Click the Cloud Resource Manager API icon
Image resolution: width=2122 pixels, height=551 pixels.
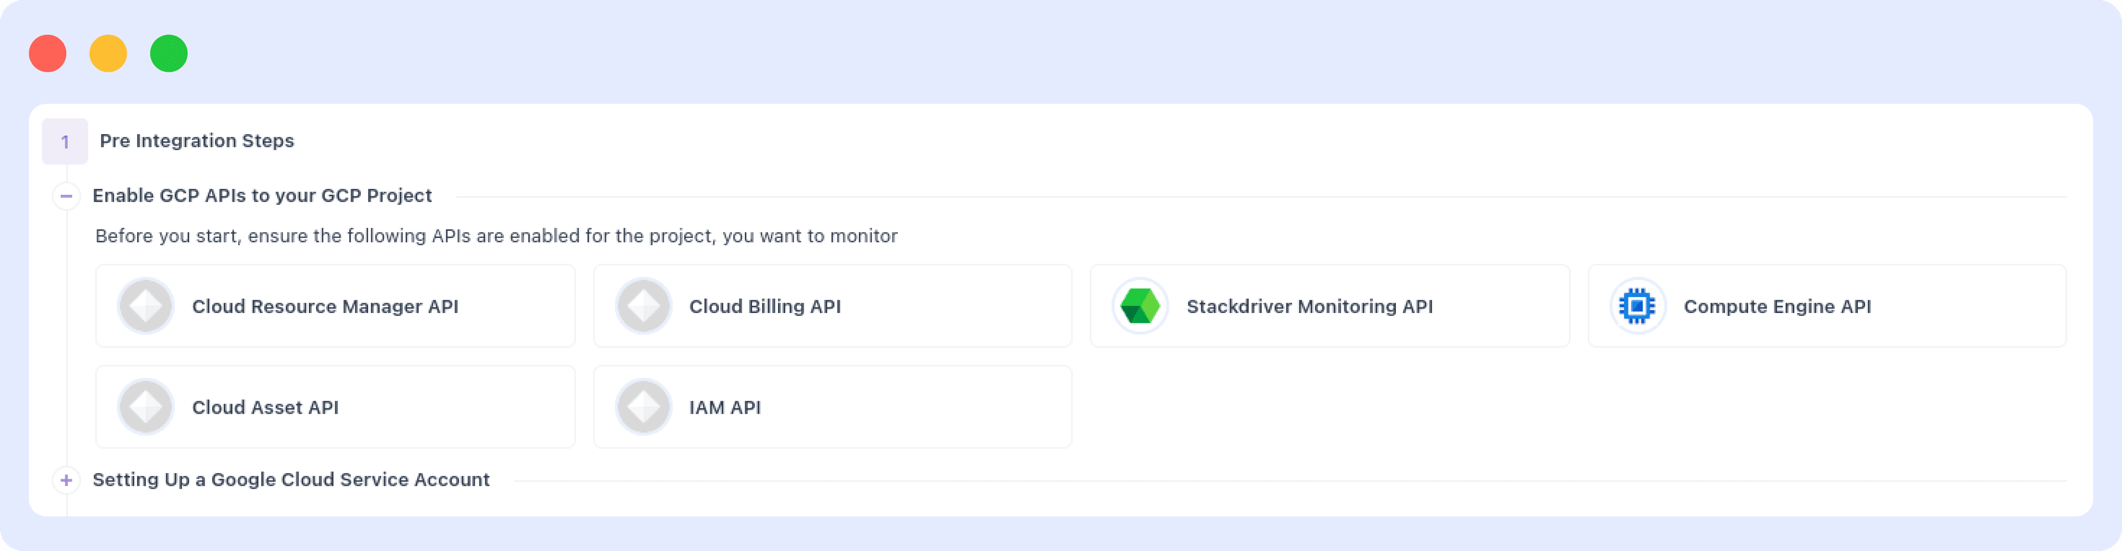click(146, 305)
